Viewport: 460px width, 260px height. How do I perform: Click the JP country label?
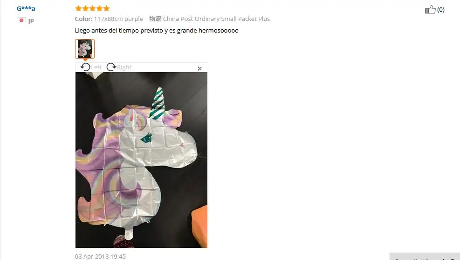(31, 20)
